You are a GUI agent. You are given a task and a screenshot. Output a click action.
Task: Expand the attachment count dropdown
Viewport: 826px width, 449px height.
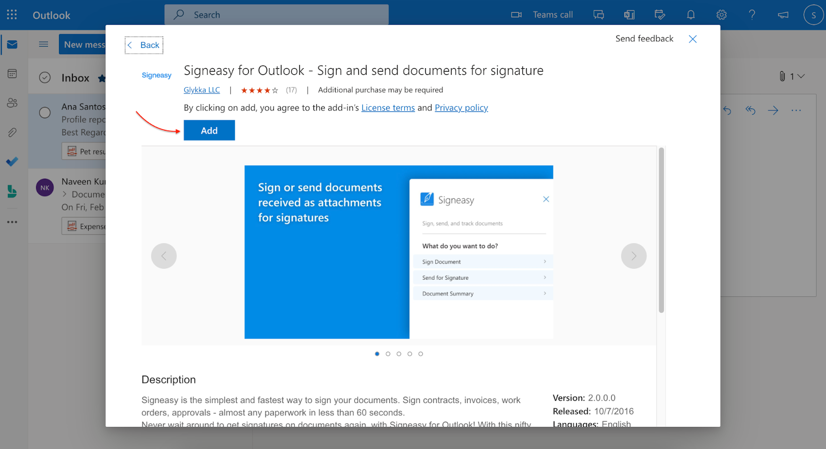tap(801, 76)
